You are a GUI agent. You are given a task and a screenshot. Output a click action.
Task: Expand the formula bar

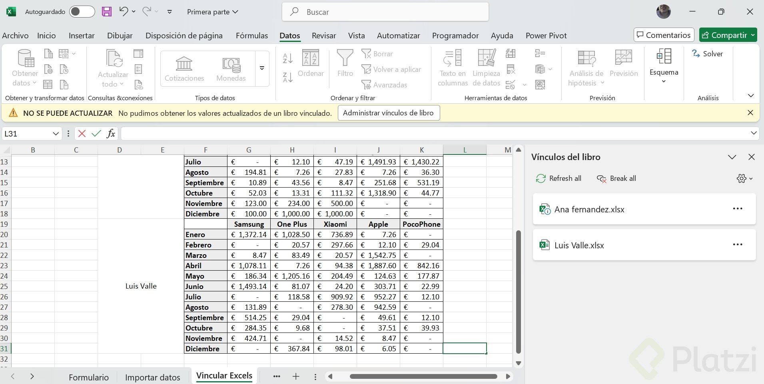tap(754, 133)
